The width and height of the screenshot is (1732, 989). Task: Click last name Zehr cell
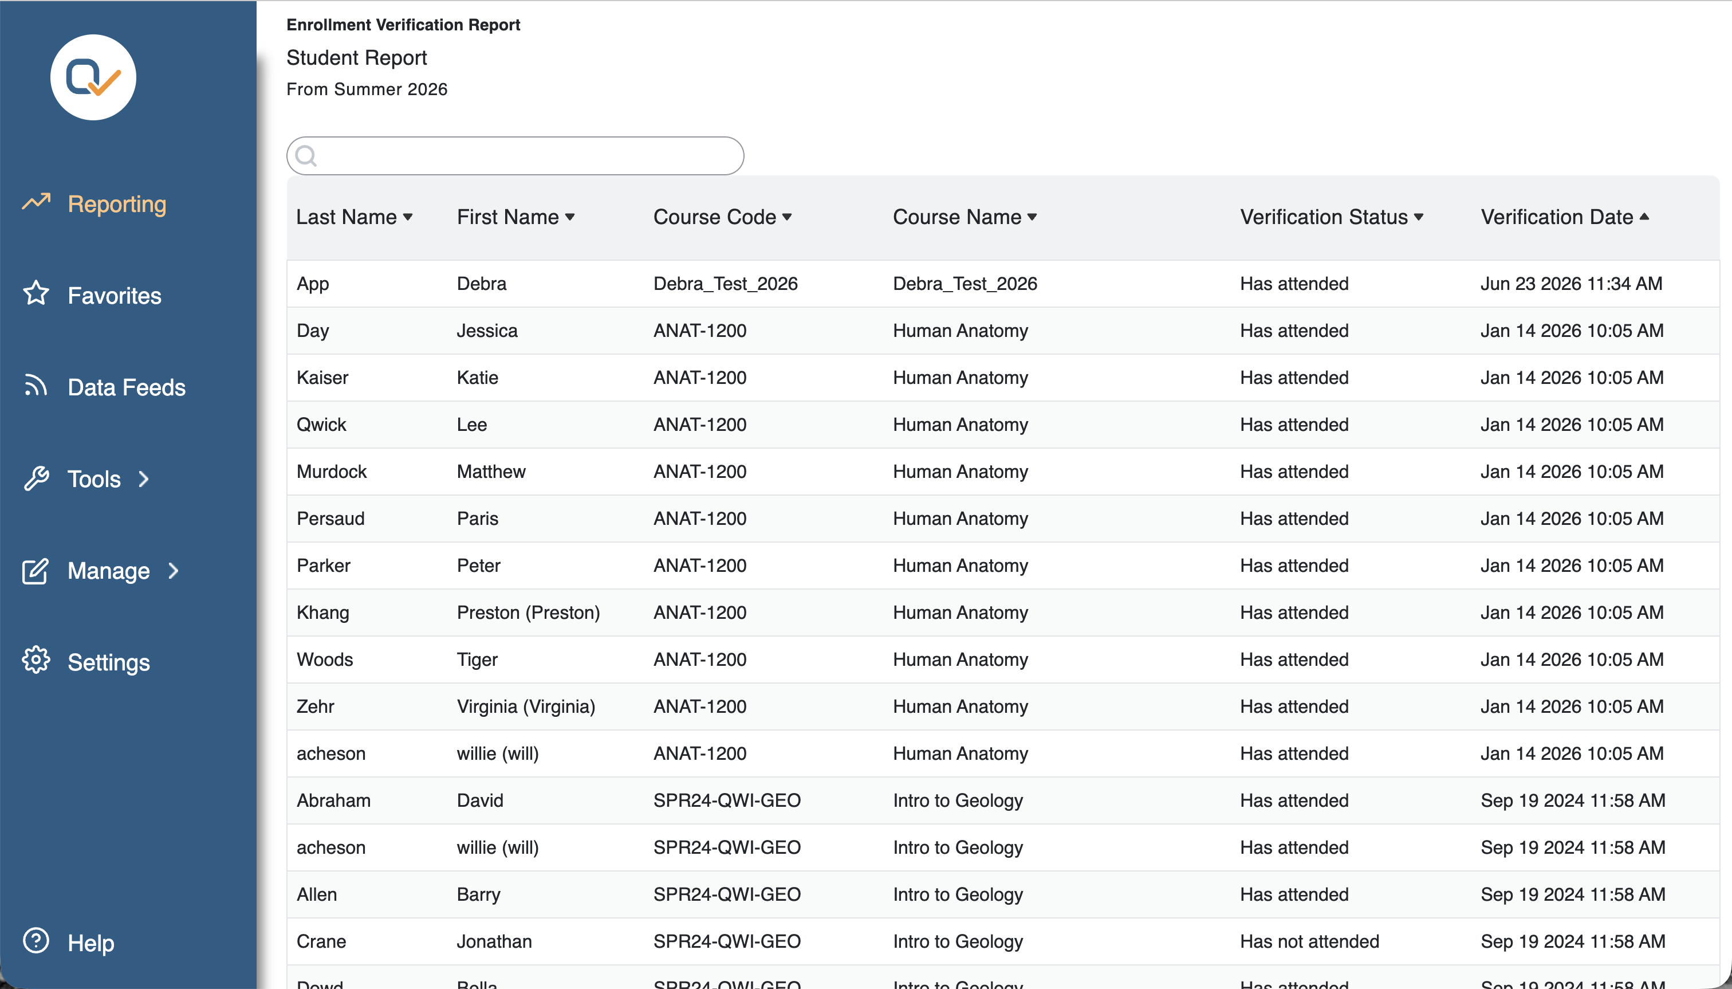click(315, 707)
